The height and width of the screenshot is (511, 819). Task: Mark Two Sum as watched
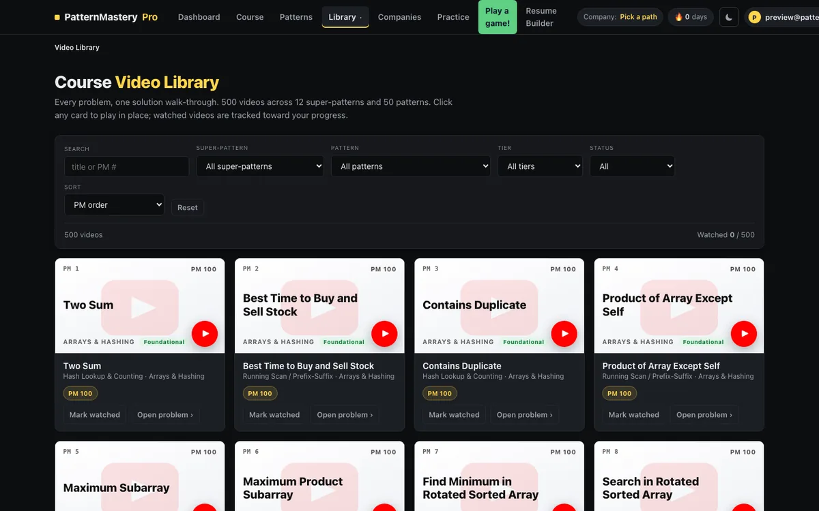(x=95, y=414)
